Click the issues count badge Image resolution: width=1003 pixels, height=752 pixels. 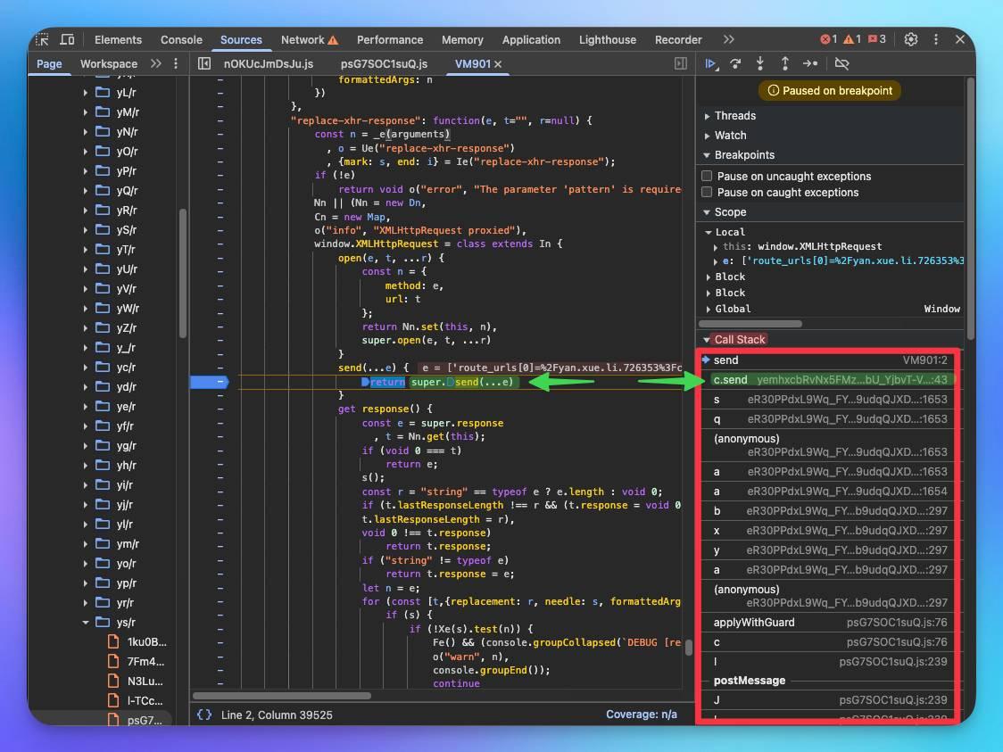click(877, 39)
